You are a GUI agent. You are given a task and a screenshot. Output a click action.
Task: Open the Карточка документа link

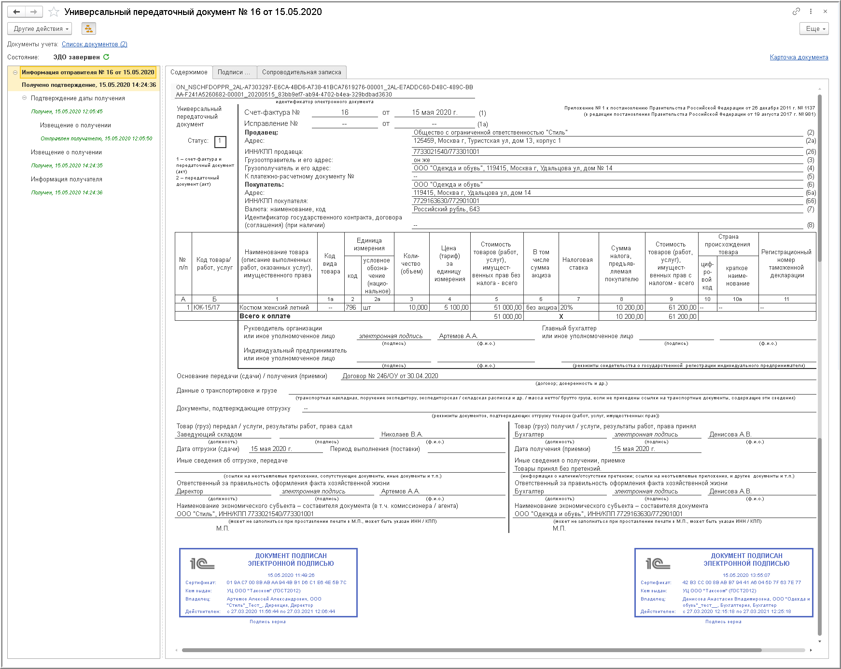pyautogui.click(x=799, y=57)
